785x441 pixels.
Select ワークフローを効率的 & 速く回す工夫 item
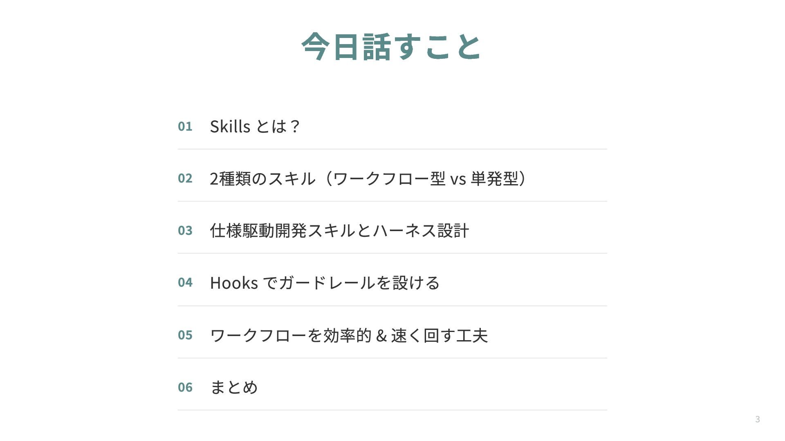pos(349,335)
